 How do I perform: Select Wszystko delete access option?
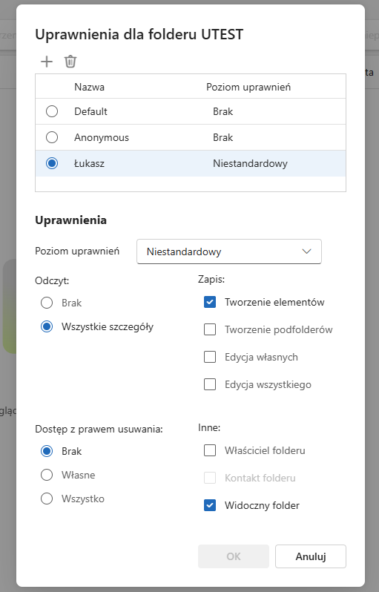click(47, 499)
